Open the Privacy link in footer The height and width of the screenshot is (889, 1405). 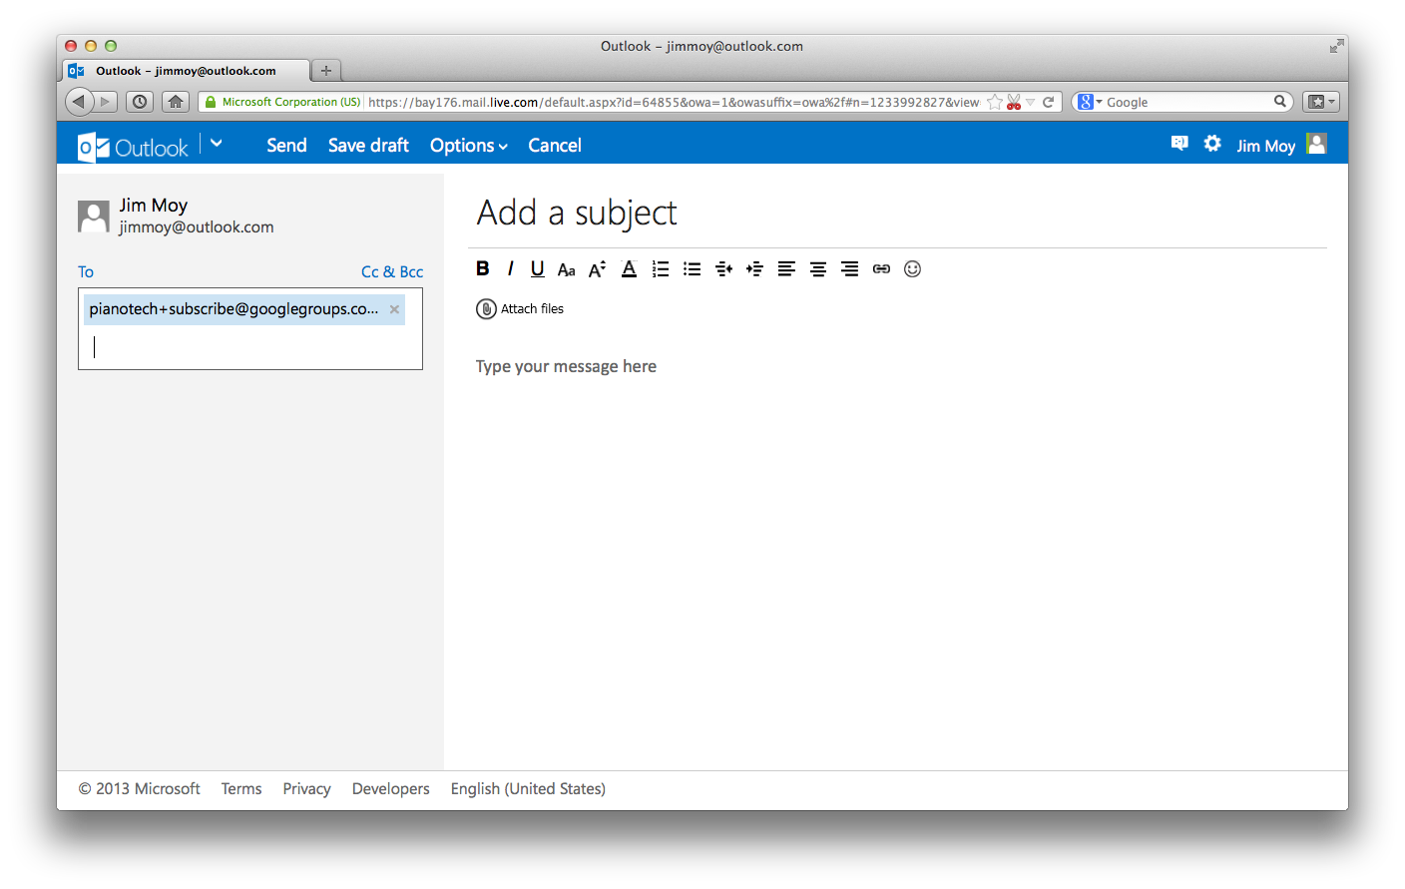point(306,789)
